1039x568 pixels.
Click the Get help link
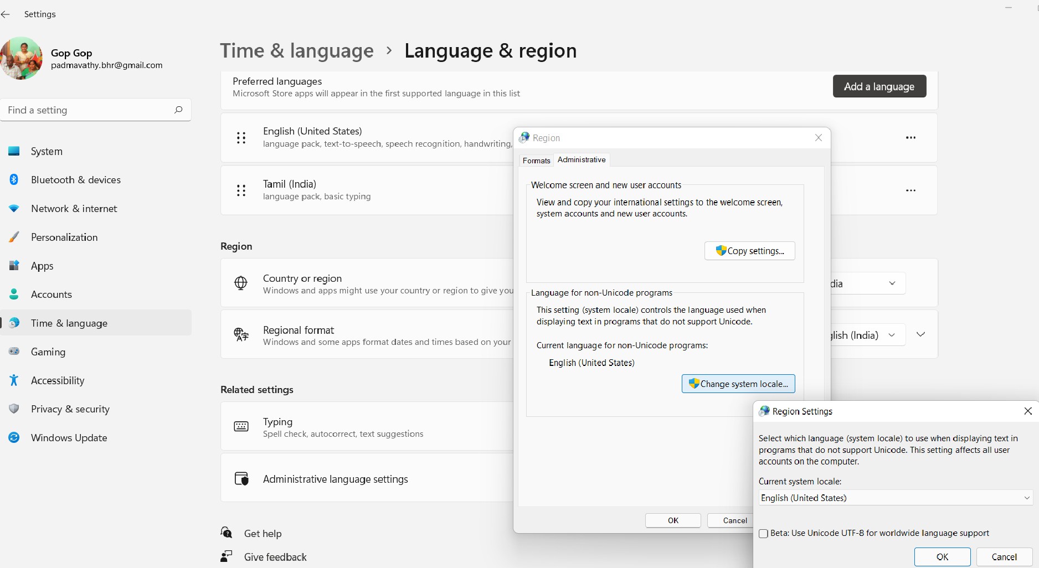click(x=263, y=534)
